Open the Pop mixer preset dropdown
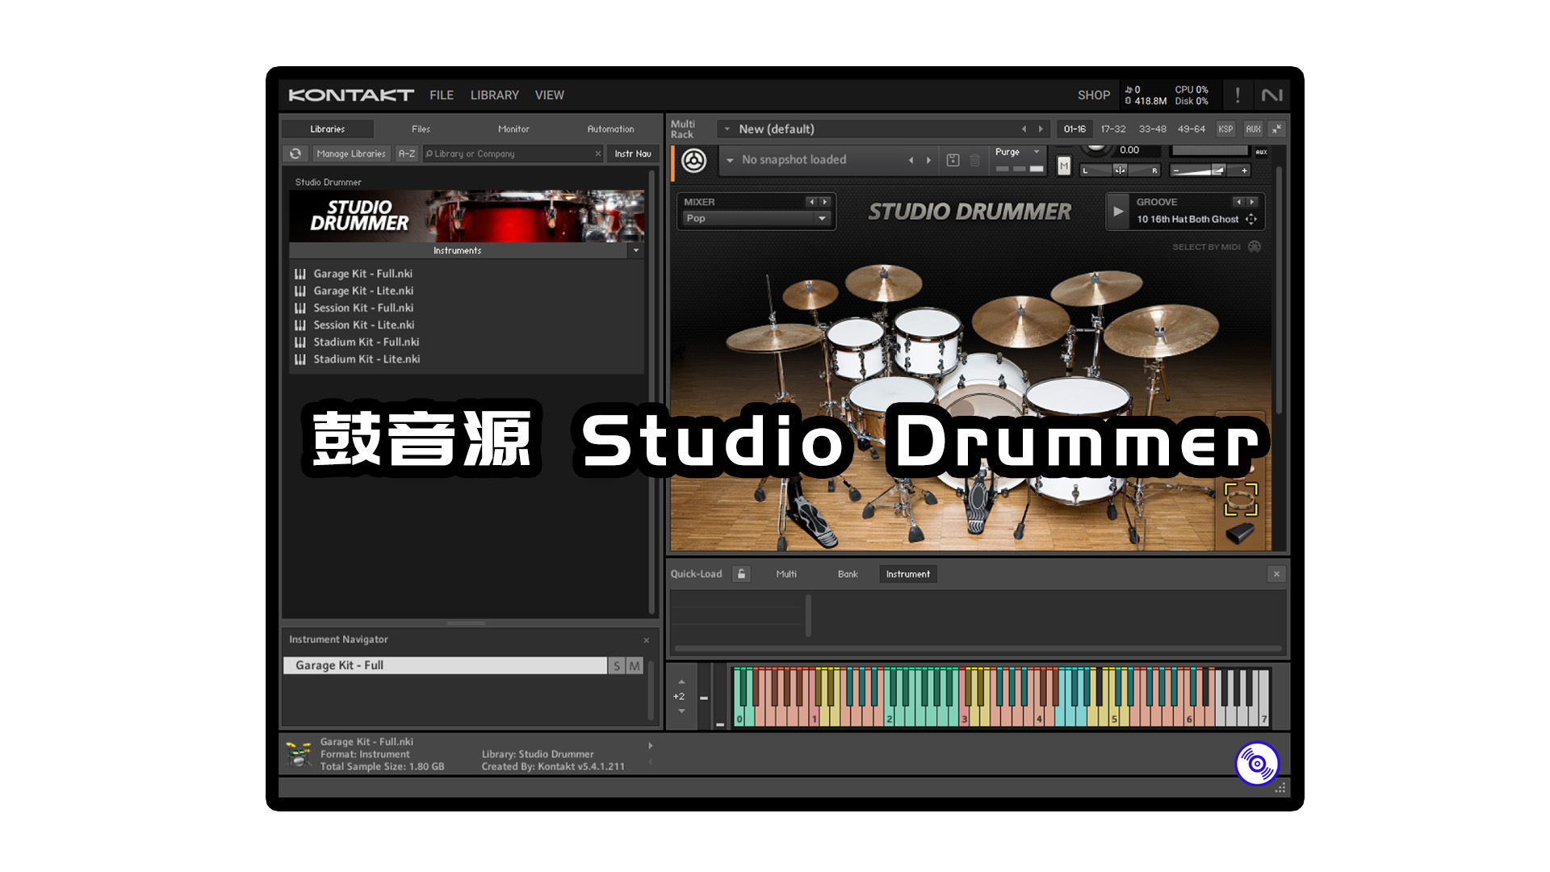The width and height of the screenshot is (1550, 872). click(x=756, y=219)
